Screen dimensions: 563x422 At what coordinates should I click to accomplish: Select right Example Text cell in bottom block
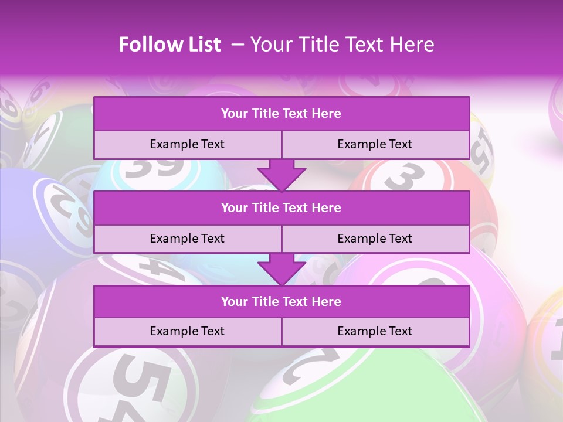tap(375, 331)
